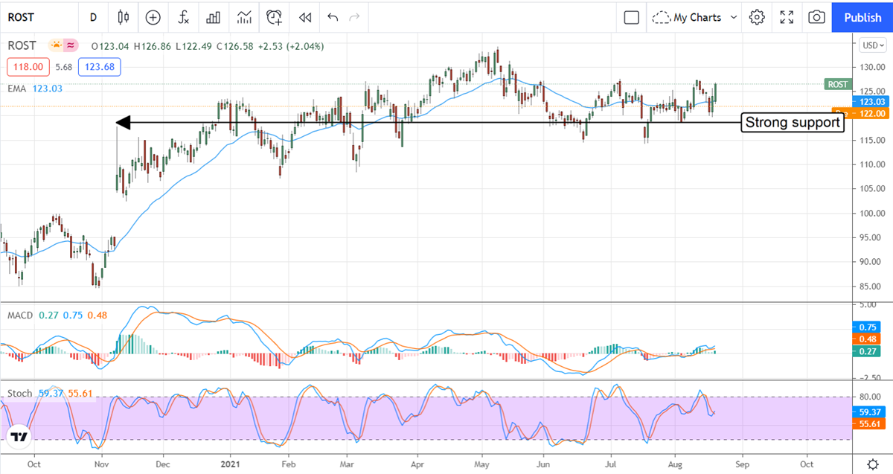Change the D chart interval
893x474 pixels.
tap(93, 17)
